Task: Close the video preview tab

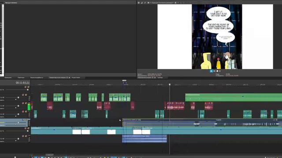Action: (x=155, y=78)
